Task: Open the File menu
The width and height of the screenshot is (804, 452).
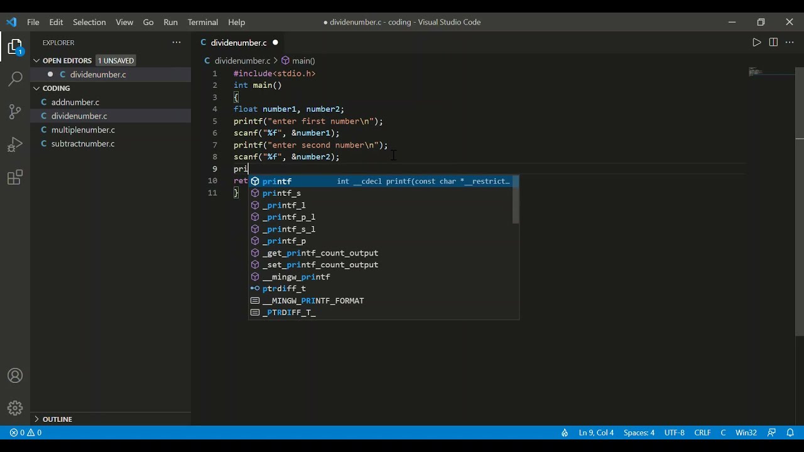Action: coord(33,22)
